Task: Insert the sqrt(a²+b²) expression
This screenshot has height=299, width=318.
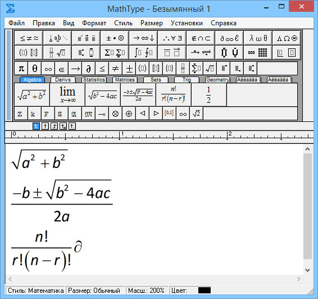Action: coord(32,94)
